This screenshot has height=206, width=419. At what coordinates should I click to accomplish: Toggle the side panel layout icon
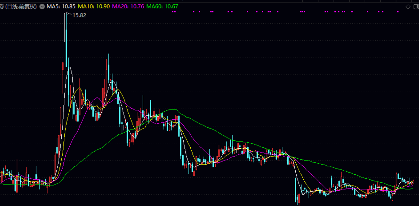tap(416, 7)
